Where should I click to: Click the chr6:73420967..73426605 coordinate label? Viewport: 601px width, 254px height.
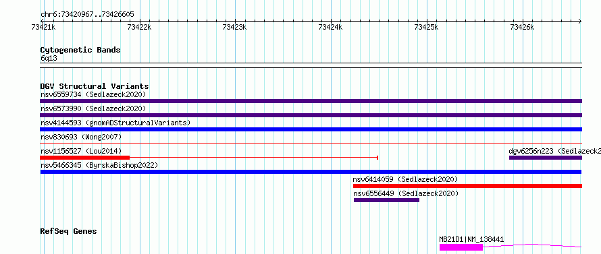87,15
